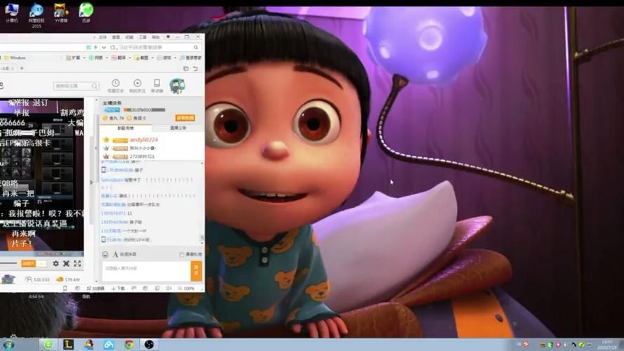Open a new browser tab with plus button
Screen dimensions: 624x351
pyautogui.click(x=22, y=69)
